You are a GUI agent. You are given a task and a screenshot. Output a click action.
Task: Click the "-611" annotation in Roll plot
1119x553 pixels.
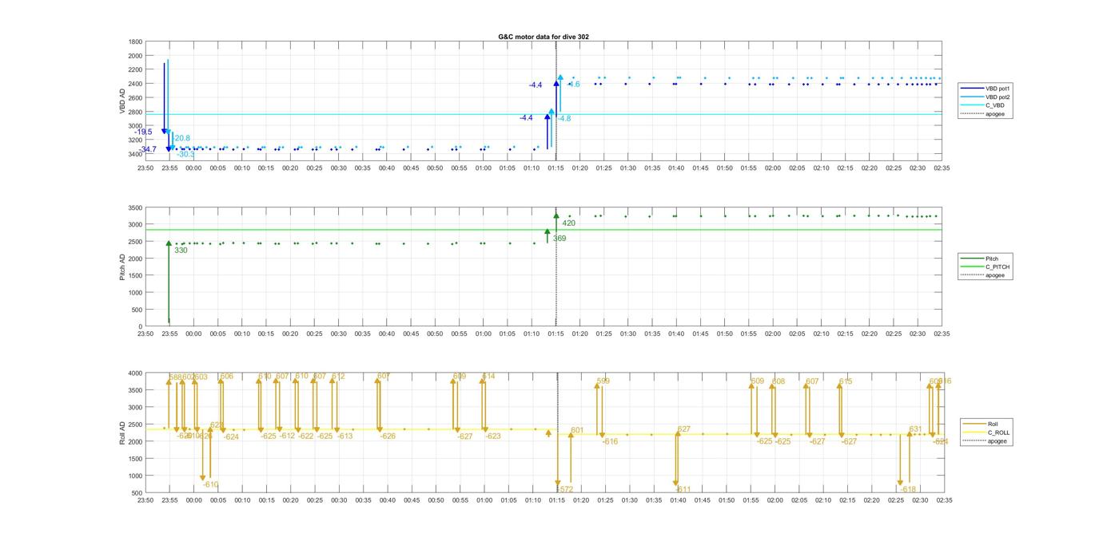coord(683,490)
